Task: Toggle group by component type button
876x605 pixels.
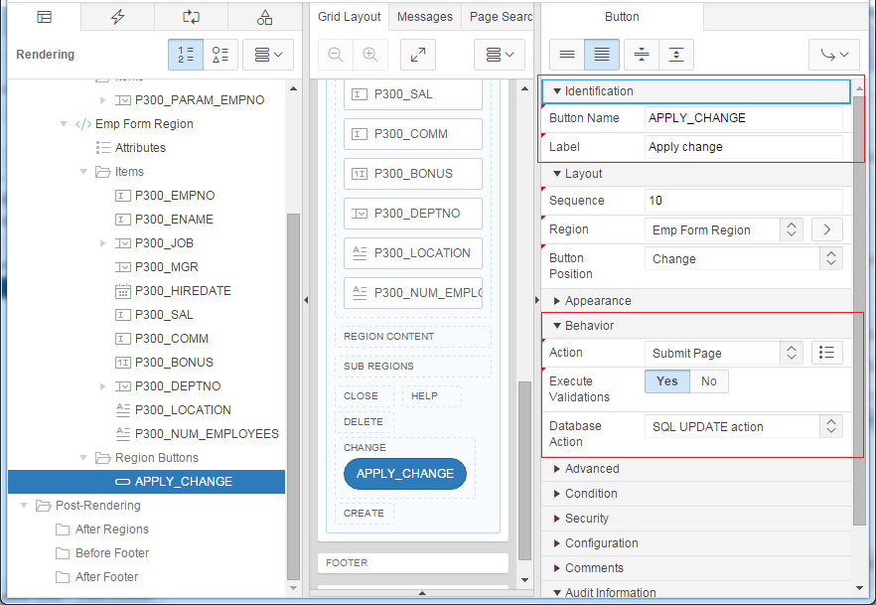Action: [220, 55]
